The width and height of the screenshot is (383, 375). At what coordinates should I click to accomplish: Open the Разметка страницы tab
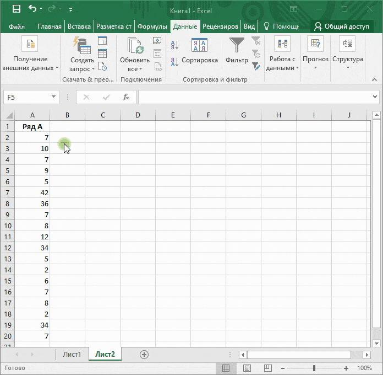(114, 26)
